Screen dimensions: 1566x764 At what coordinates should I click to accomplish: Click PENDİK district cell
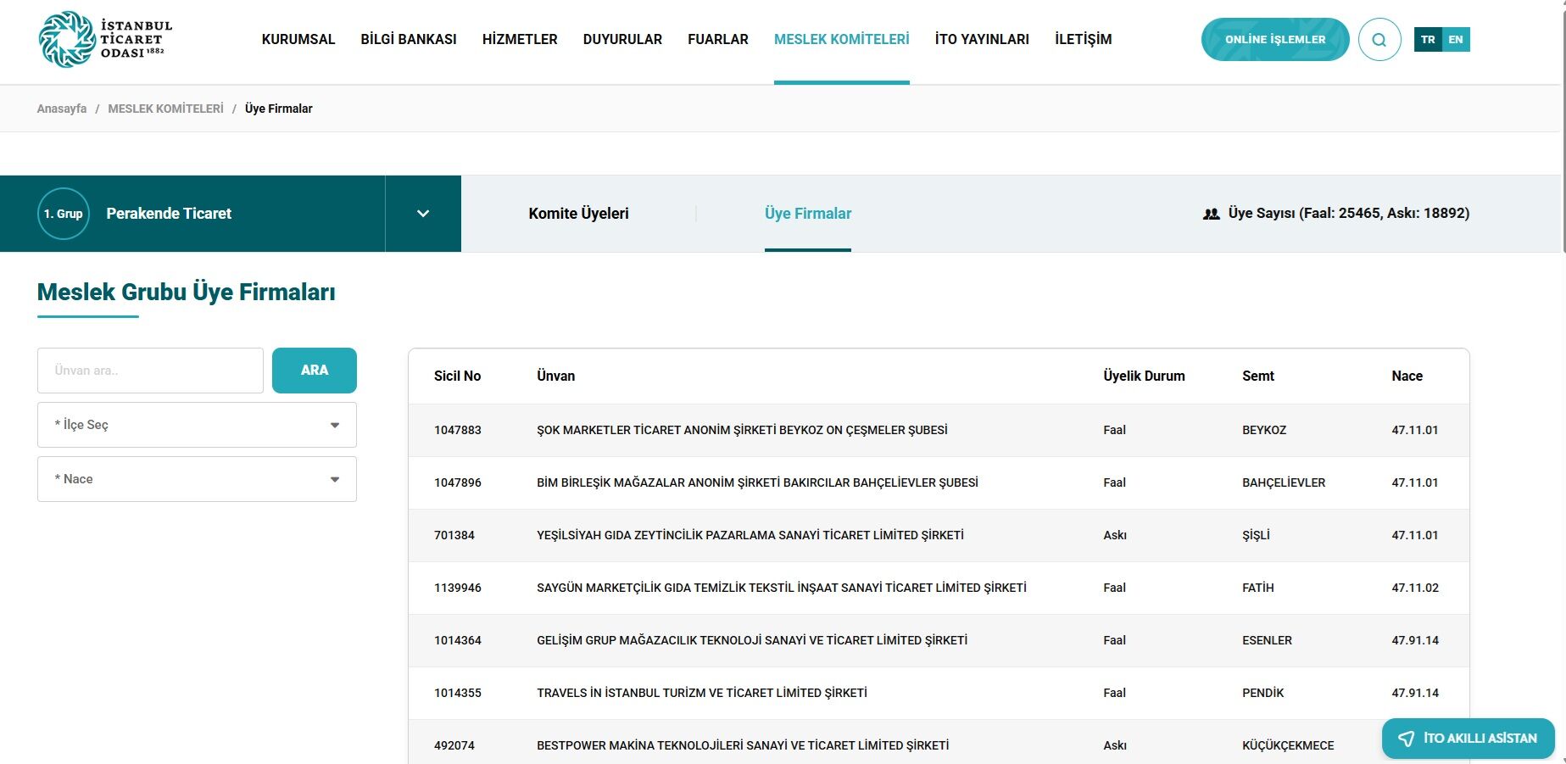pyautogui.click(x=1263, y=693)
